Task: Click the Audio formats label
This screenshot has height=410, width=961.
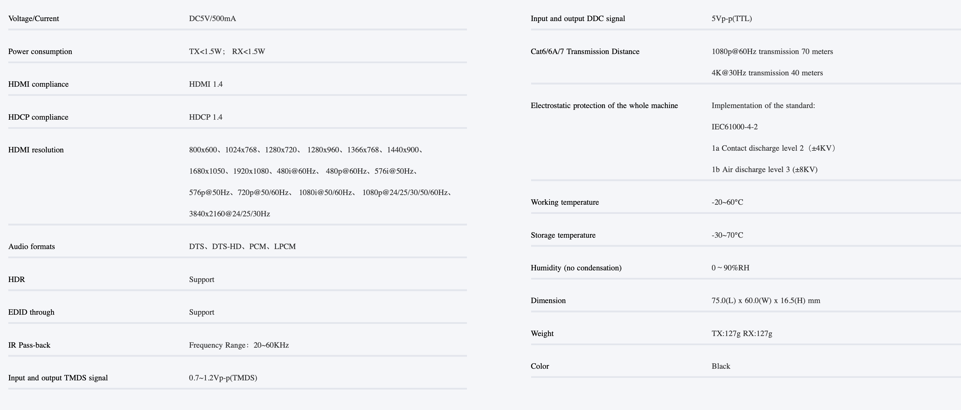Action: [31, 247]
